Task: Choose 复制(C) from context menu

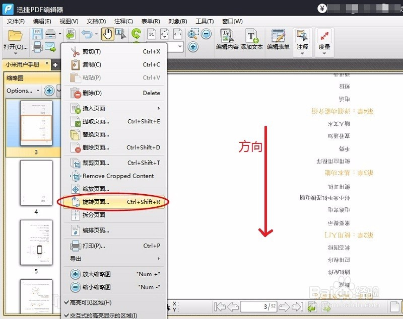Action: [114, 65]
